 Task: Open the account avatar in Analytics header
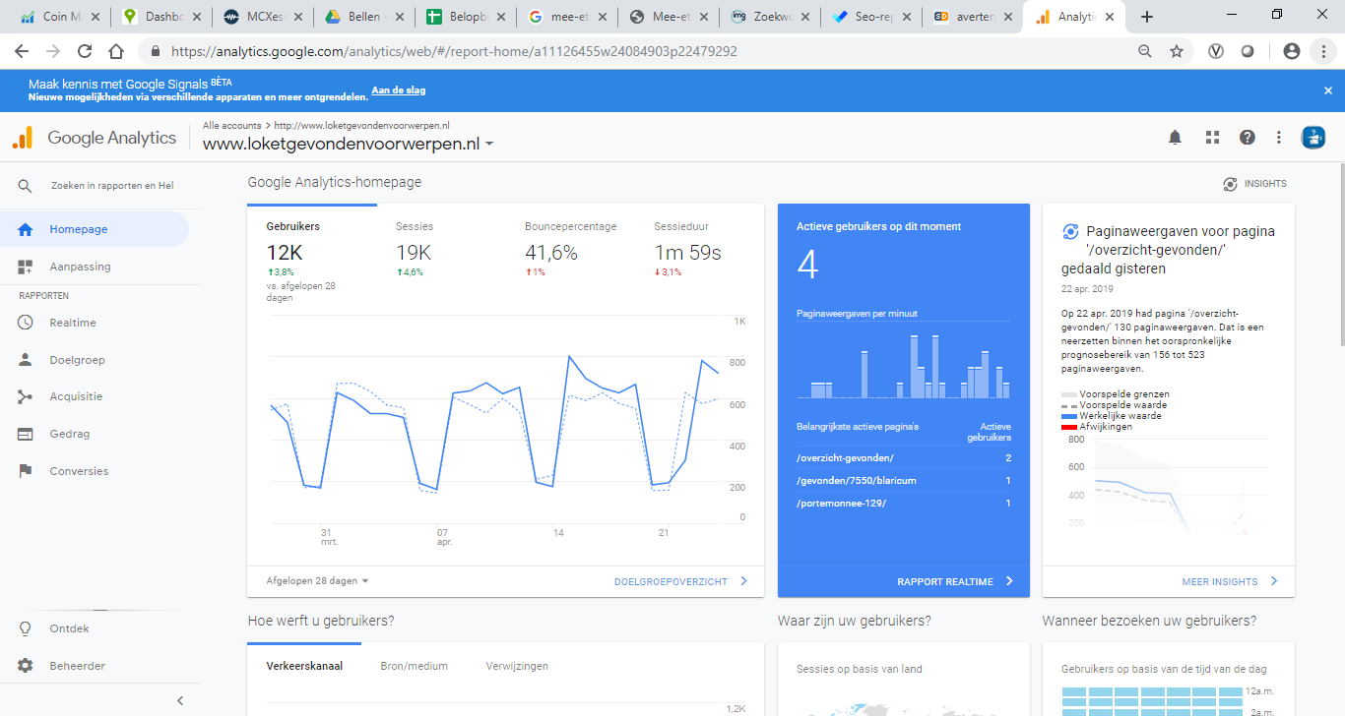pyautogui.click(x=1313, y=138)
